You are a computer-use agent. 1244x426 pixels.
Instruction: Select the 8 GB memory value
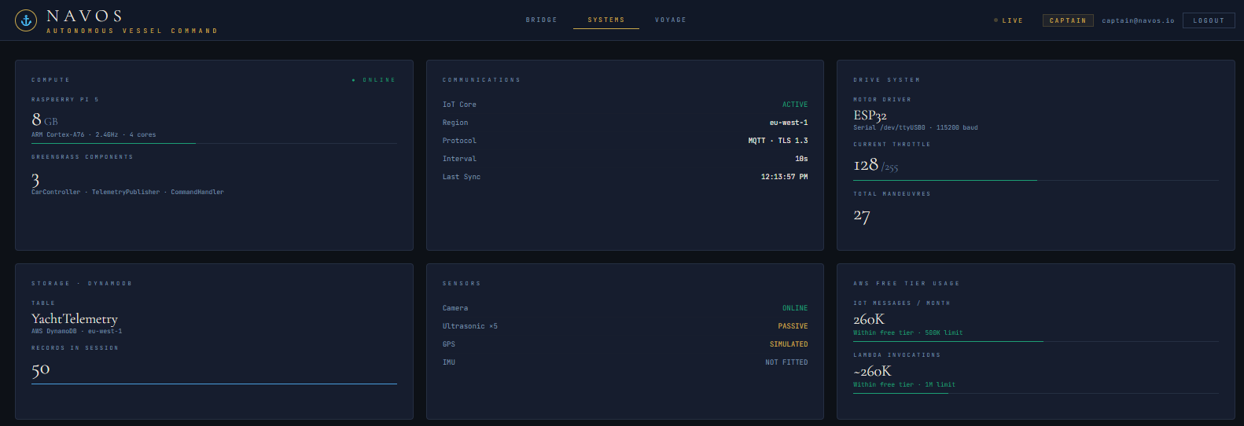(x=45, y=119)
